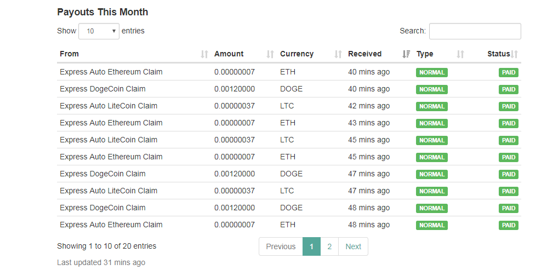Go to the Previous page
This screenshot has height=270, width=547.
point(281,246)
